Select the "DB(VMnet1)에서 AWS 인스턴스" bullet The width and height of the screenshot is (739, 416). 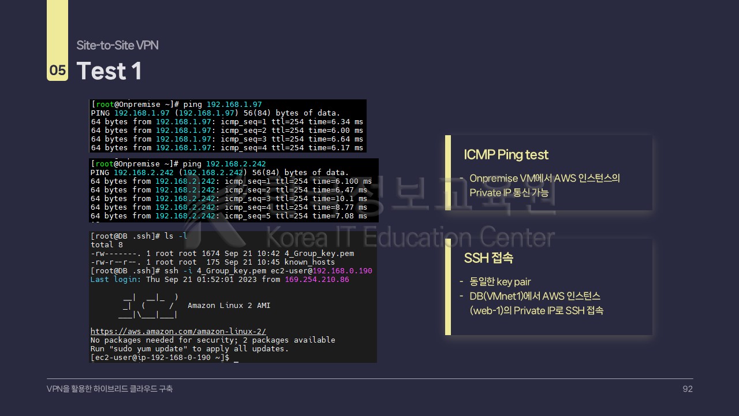[x=535, y=296]
